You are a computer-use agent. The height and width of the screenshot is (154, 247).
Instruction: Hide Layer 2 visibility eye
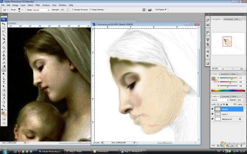tap(212, 114)
